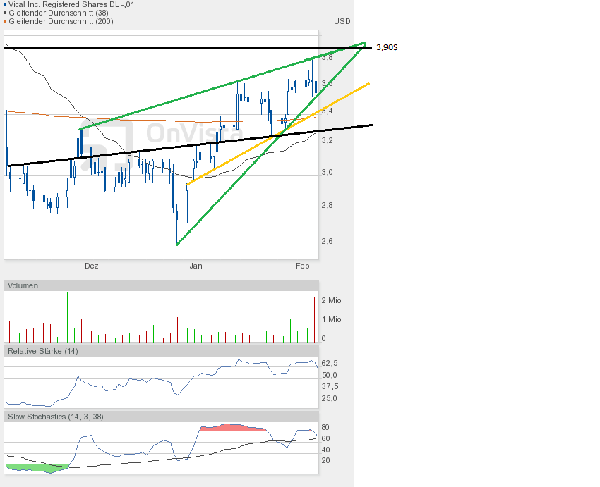Click the green oversold area in Slow Stochastics
The height and width of the screenshot is (487, 600).
(35, 467)
